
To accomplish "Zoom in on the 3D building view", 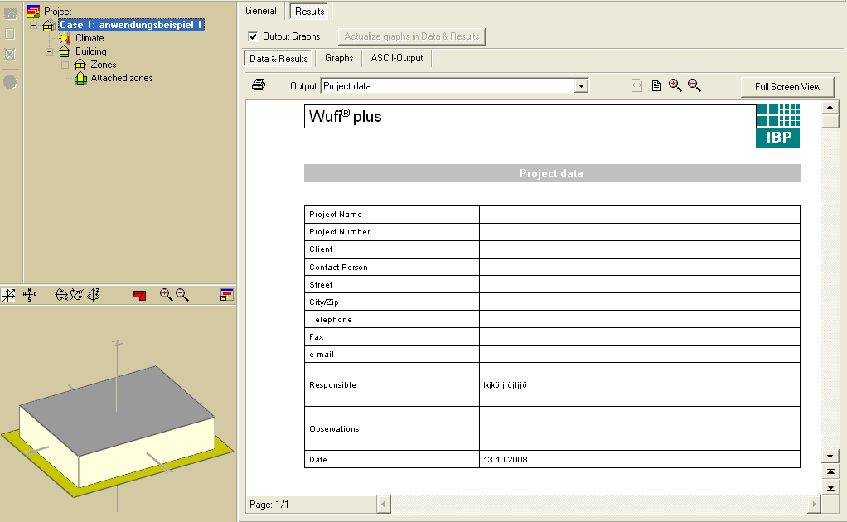I will click(x=166, y=295).
